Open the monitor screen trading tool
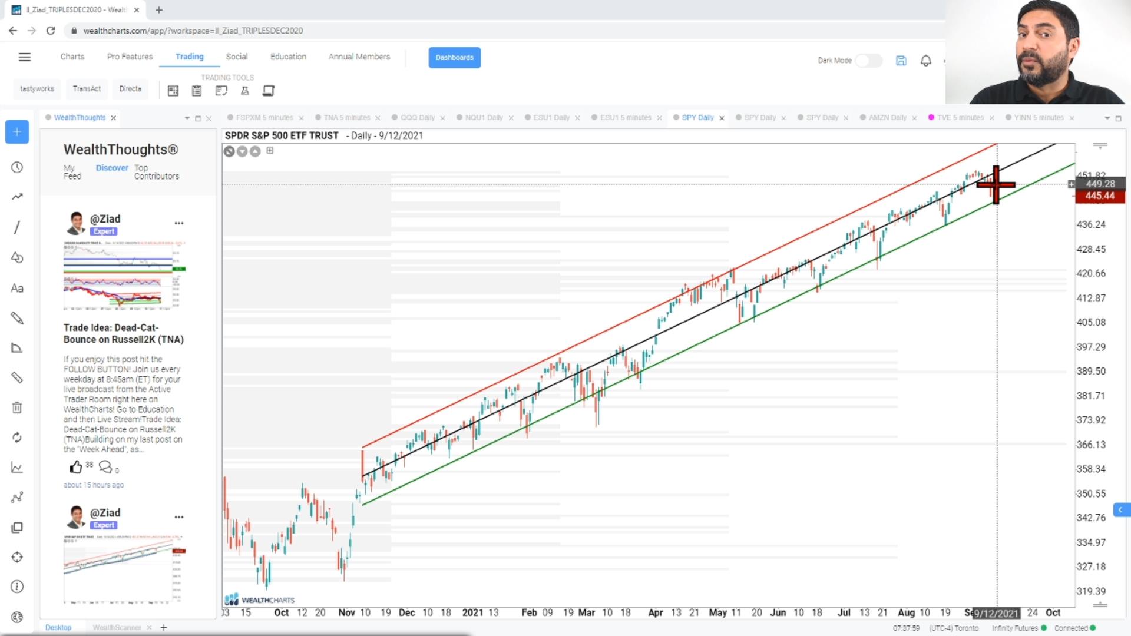1131x636 pixels. pos(269,91)
